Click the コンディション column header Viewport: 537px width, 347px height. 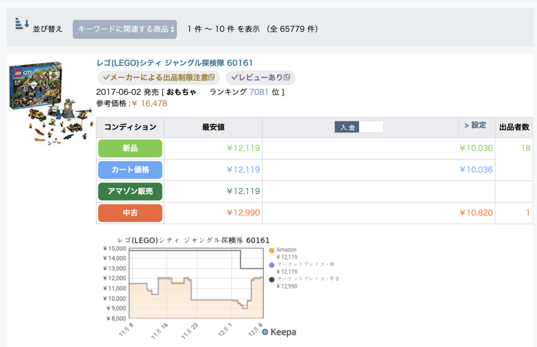pos(130,127)
